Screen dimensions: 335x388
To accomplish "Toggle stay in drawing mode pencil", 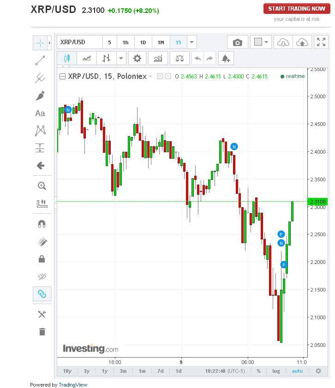I will (x=42, y=242).
